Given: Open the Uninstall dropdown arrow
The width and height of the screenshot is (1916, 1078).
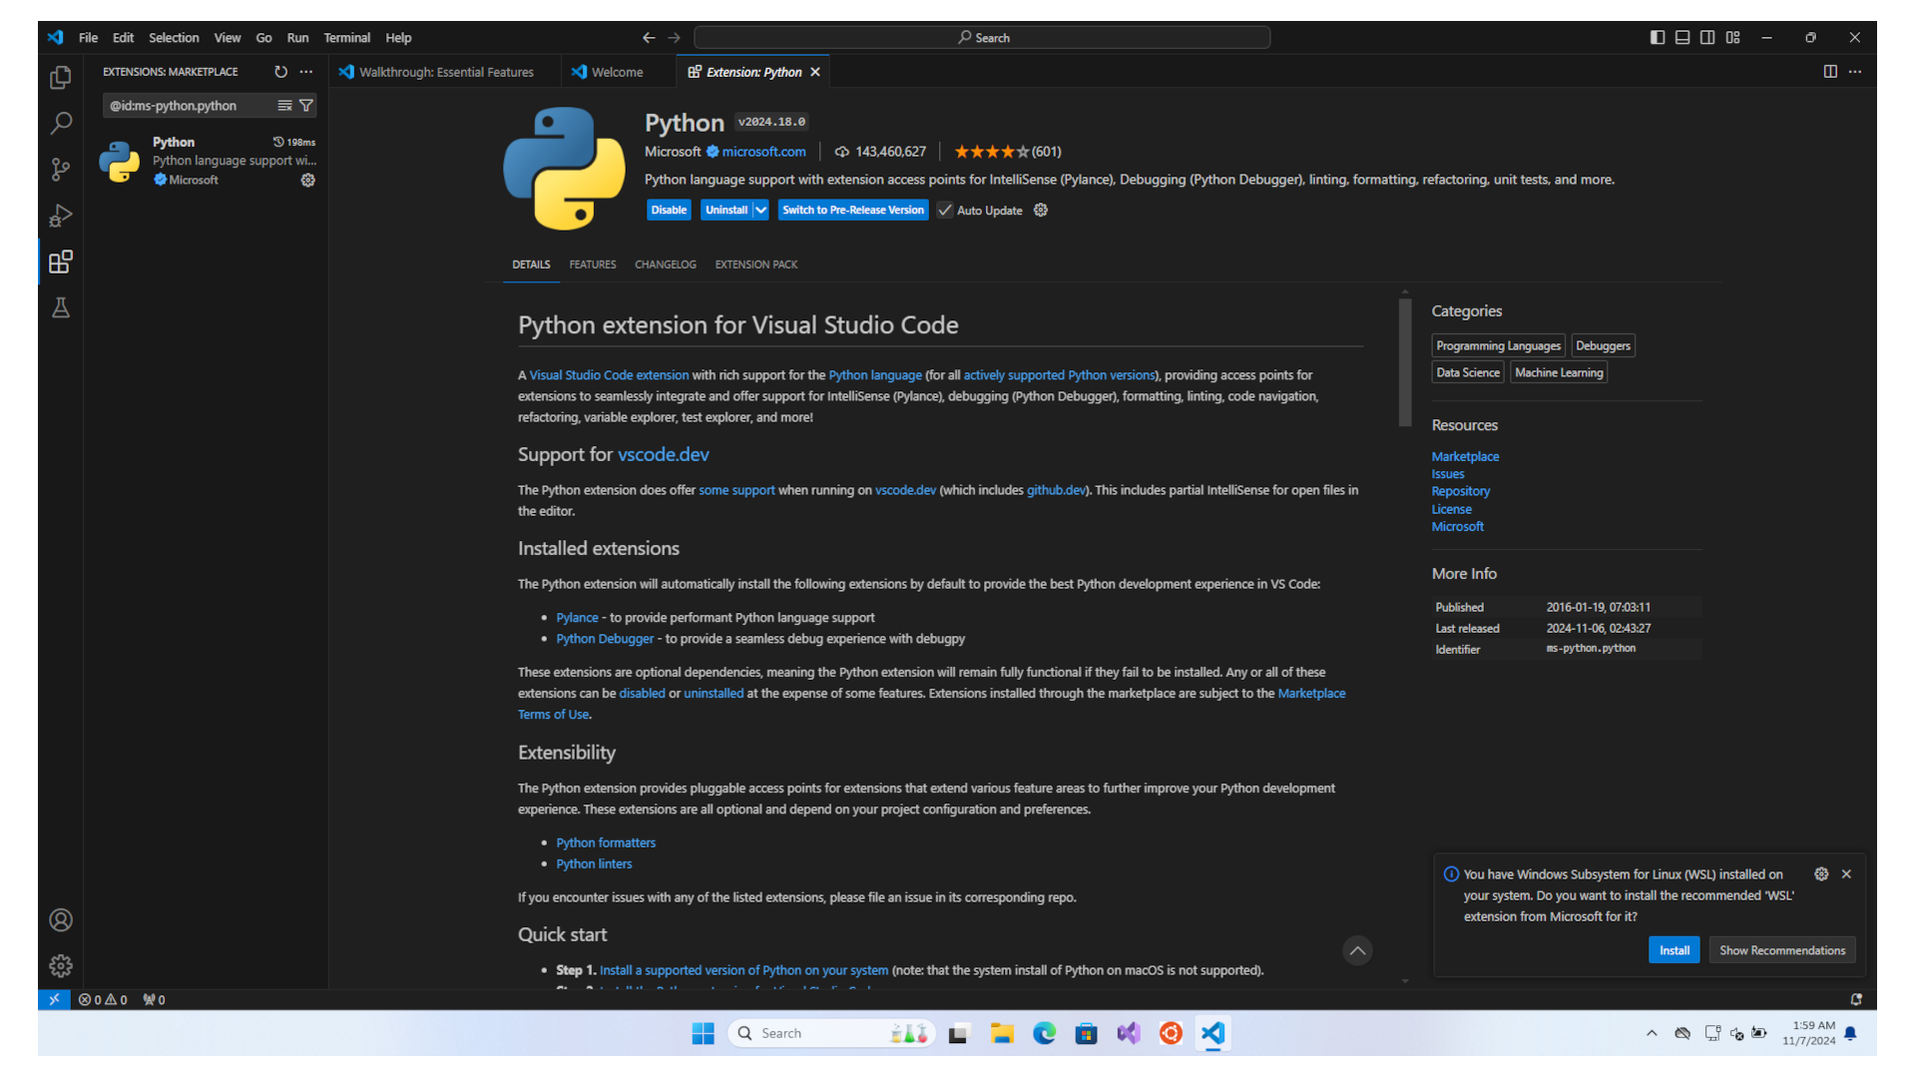Looking at the screenshot, I should pos(759,210).
